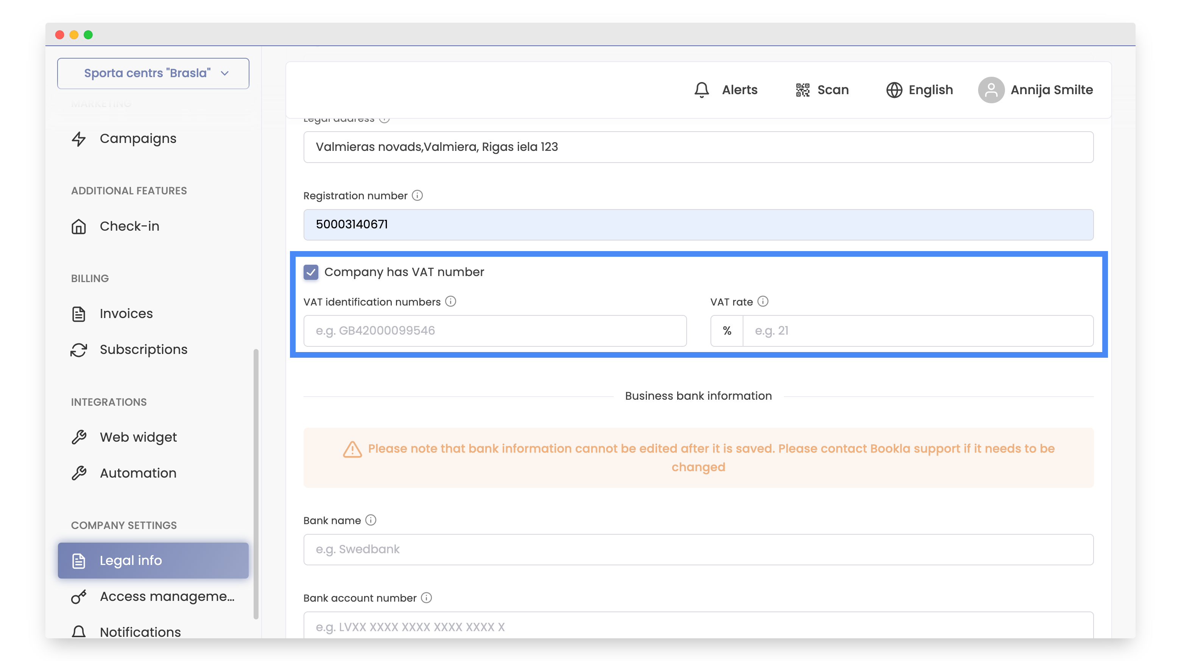Go to Subscriptions in the sidebar
Image resolution: width=1181 pixels, height=661 pixels.
[143, 349]
